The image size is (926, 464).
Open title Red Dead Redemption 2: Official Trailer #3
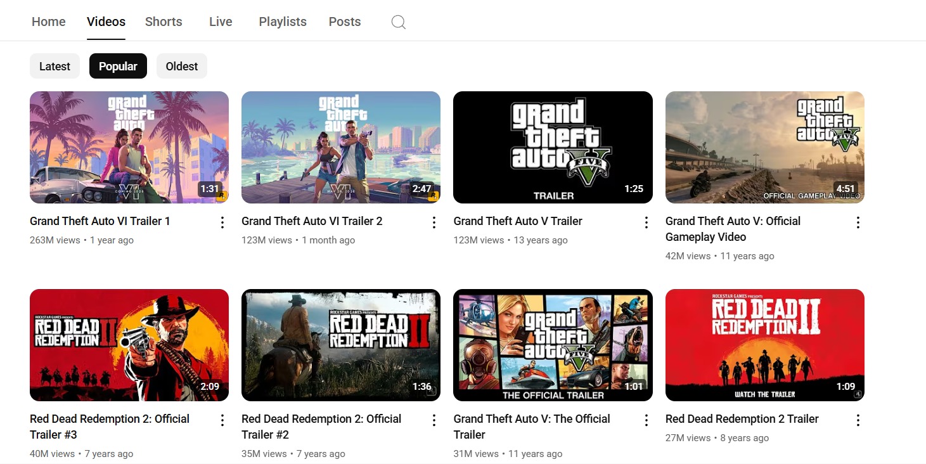coord(110,427)
